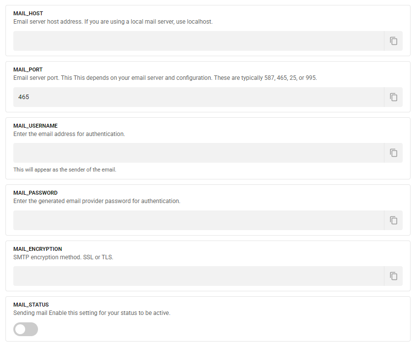Screen dimensions: 416x346
Task: Click the MAIL_PASSWORD heading label
Action: (36, 193)
